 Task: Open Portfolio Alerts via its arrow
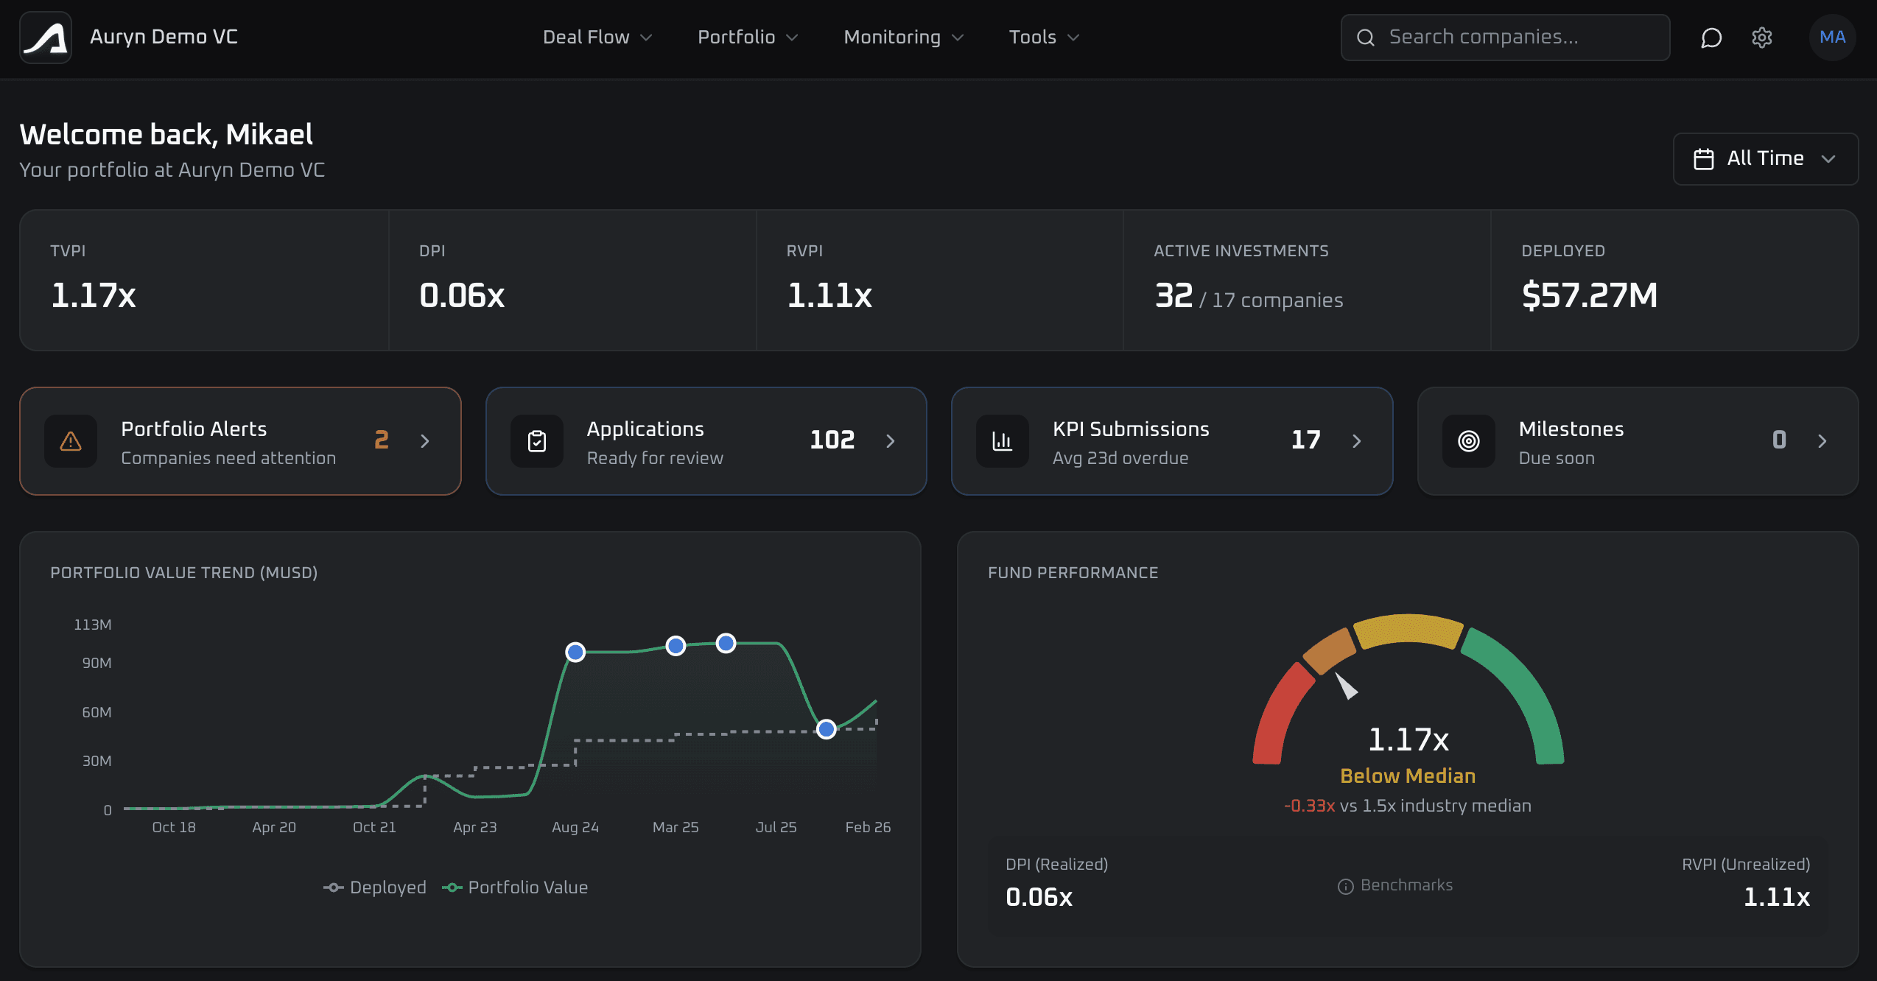pyautogui.click(x=425, y=440)
